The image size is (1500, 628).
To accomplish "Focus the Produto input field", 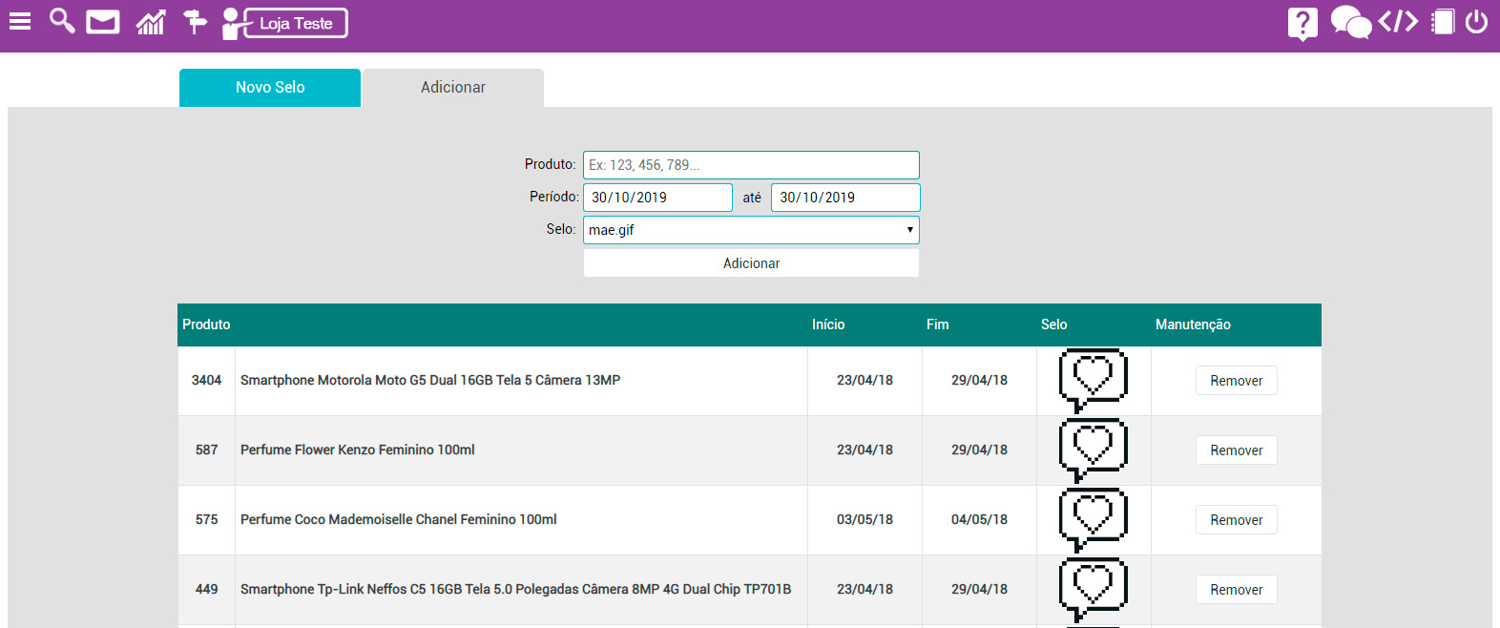I will click(x=751, y=165).
